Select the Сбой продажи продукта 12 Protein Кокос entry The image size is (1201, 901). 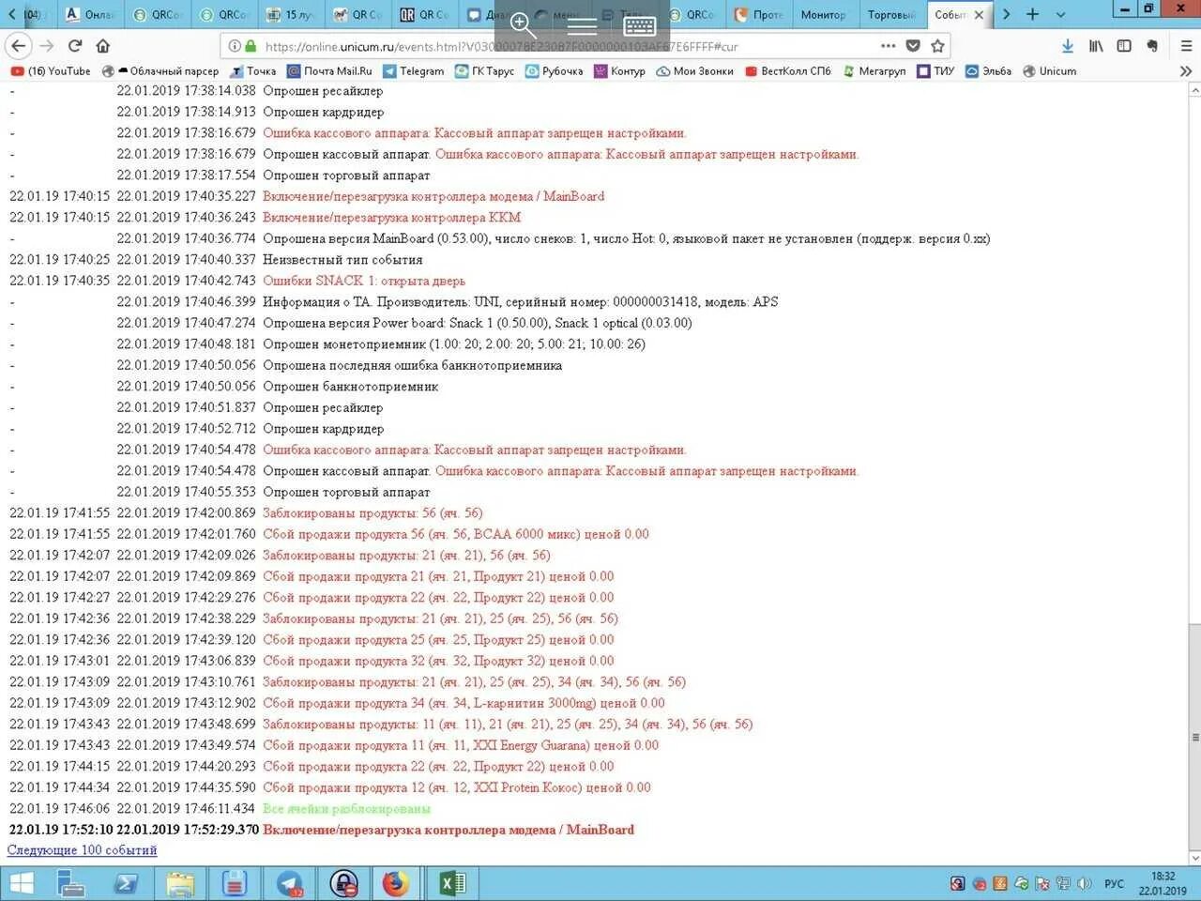point(456,787)
